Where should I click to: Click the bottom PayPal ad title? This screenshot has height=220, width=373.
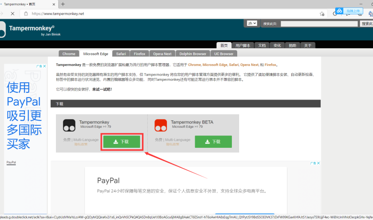pos(108,180)
